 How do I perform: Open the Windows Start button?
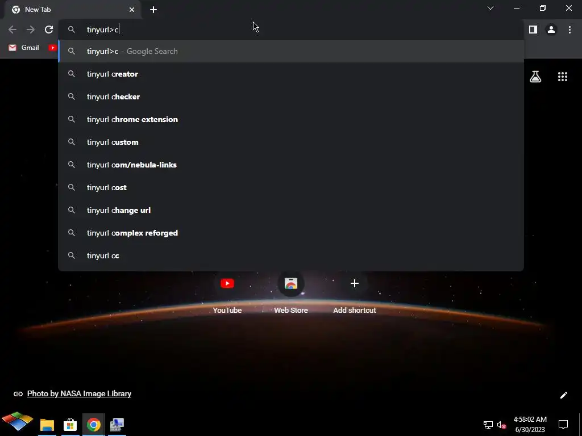17,422
